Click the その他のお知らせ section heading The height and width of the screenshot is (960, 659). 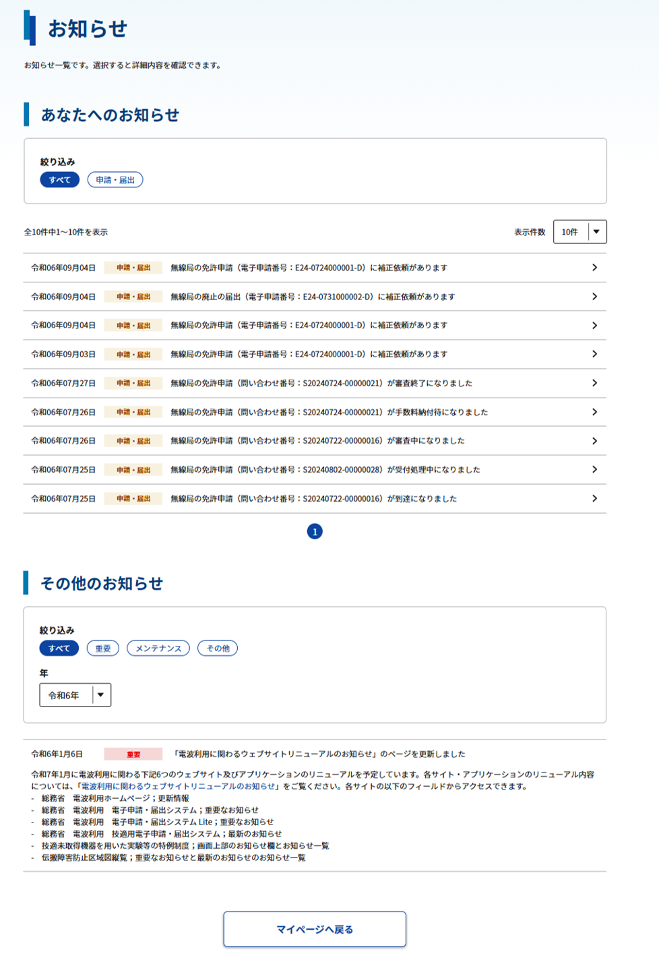click(x=102, y=584)
